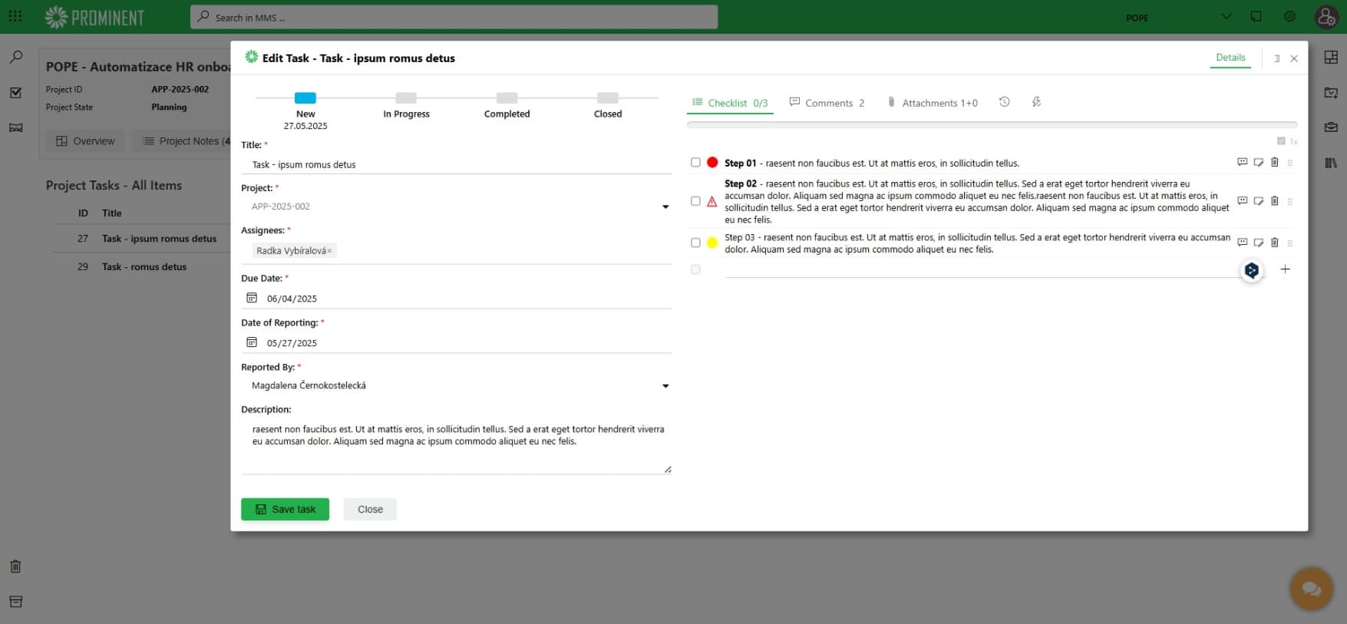Click the dark hexagon assistant icon

pos(1252,270)
